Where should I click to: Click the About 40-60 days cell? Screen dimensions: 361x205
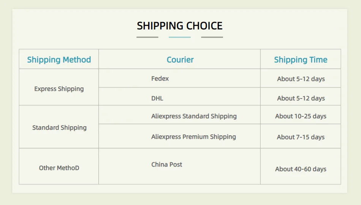[x=301, y=169]
